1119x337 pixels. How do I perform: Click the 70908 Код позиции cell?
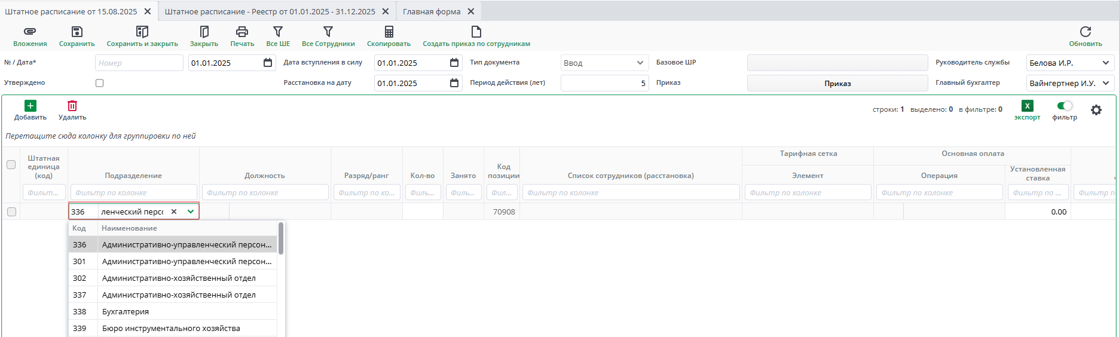502,212
